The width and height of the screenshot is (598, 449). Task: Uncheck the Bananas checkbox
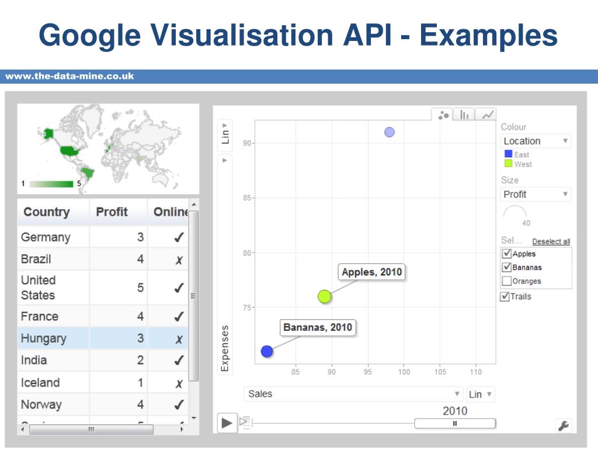point(507,267)
